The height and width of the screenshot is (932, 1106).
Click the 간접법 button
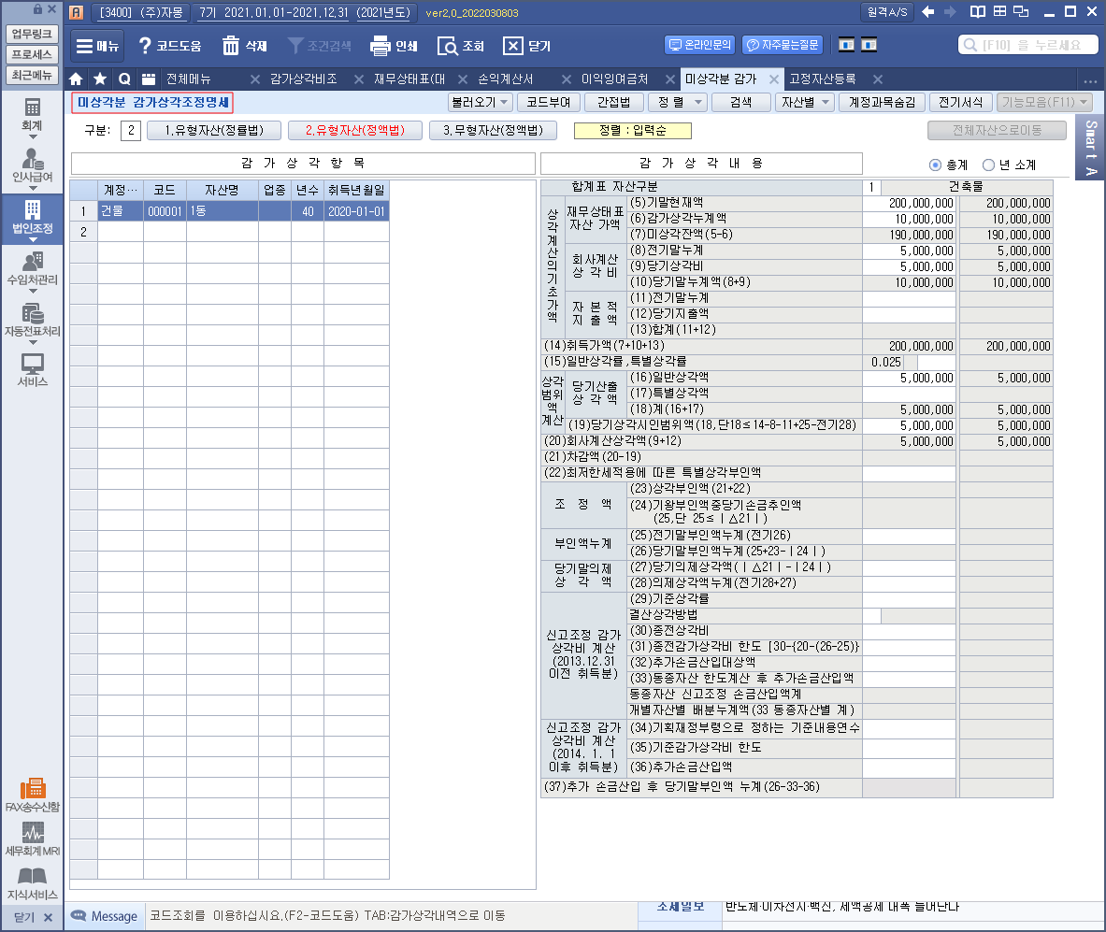pyautogui.click(x=613, y=102)
